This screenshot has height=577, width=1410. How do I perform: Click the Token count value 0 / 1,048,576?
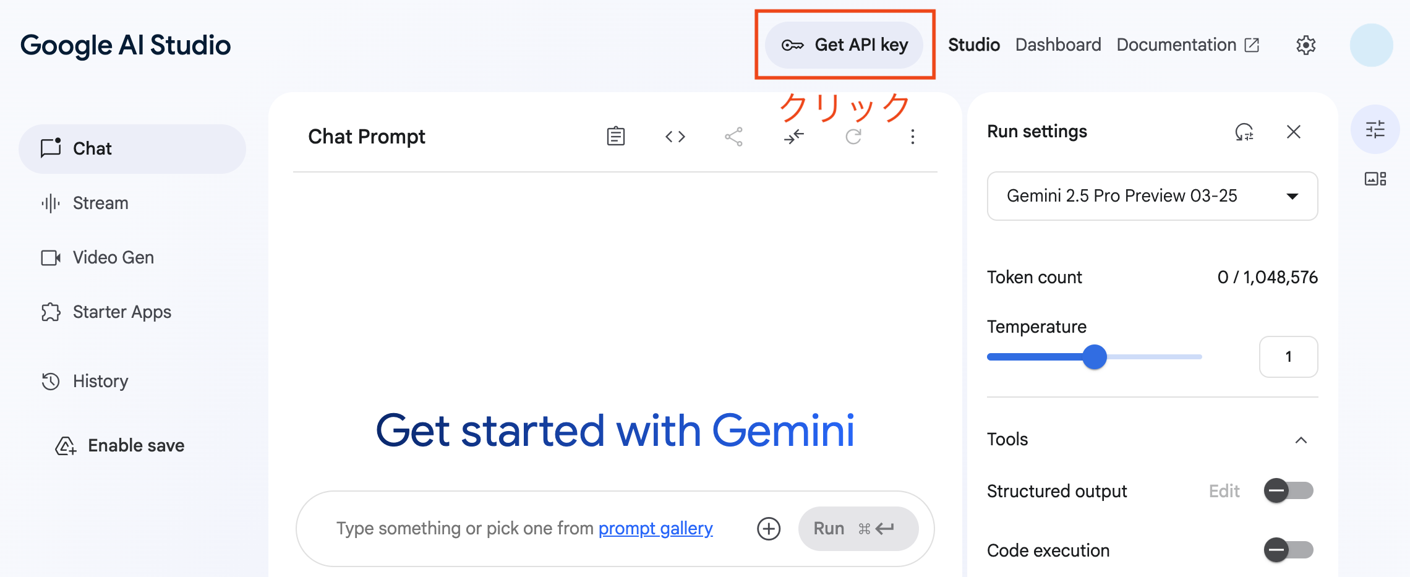1267,277
